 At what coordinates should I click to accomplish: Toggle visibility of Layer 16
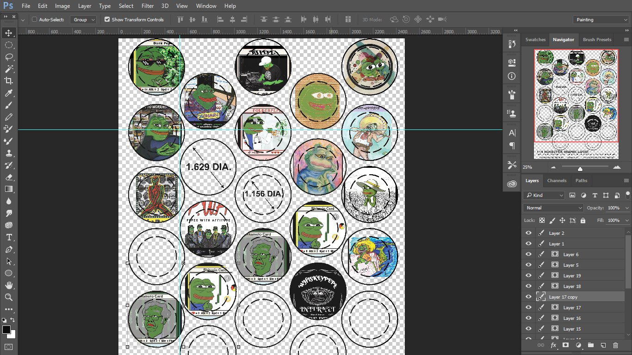pyautogui.click(x=528, y=318)
